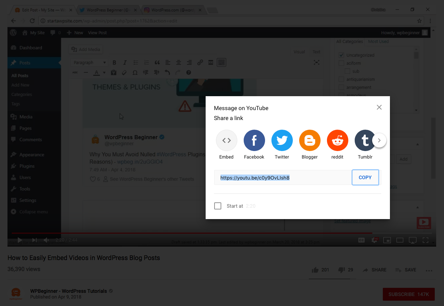Dislike the video with thumbs down

click(341, 270)
